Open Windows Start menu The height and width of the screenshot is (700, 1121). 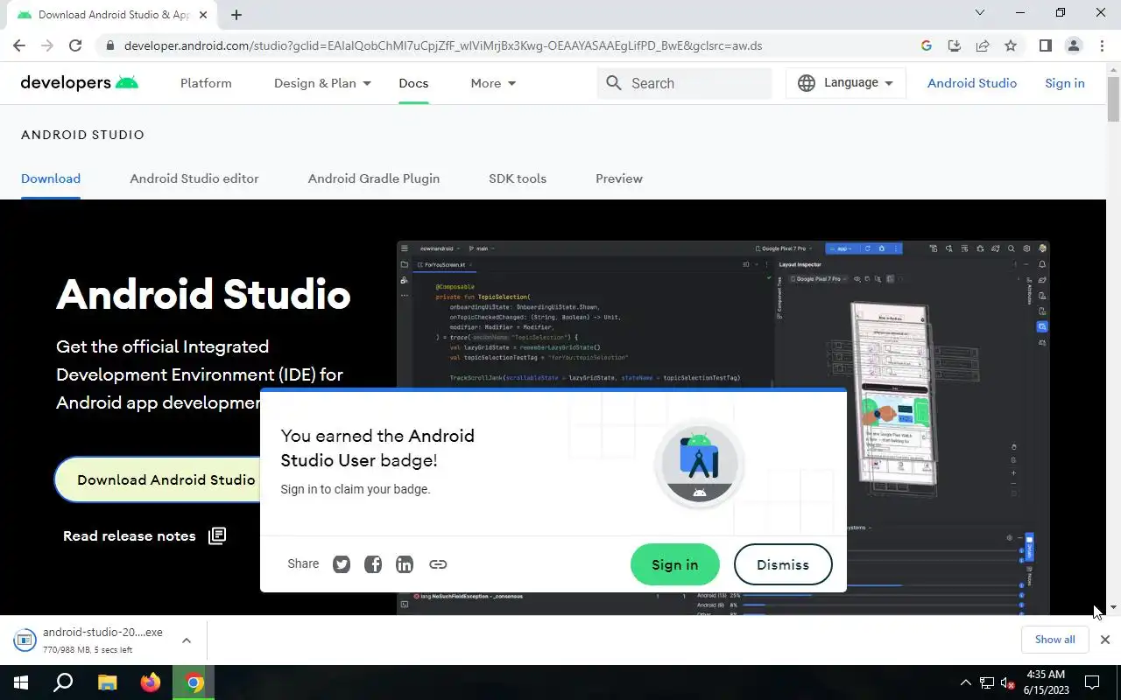coord(21,682)
